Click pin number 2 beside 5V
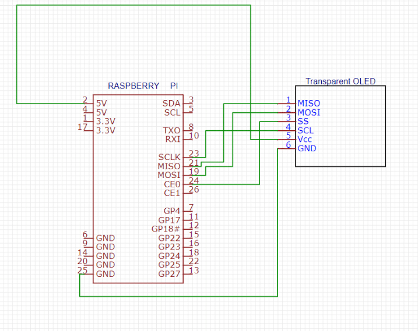Viewport: 418px width, 331px height. click(x=85, y=100)
